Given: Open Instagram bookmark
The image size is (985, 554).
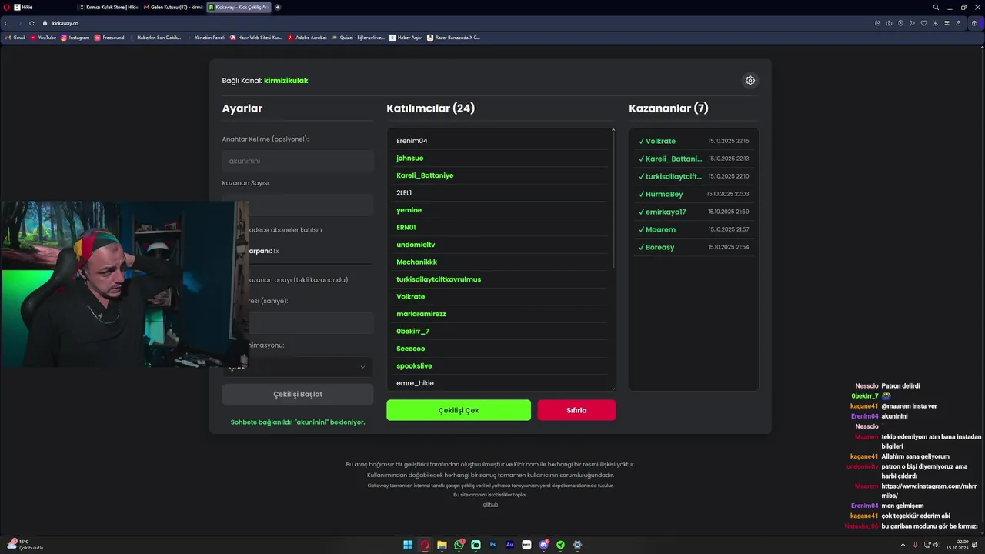Looking at the screenshot, I should 75,37.
